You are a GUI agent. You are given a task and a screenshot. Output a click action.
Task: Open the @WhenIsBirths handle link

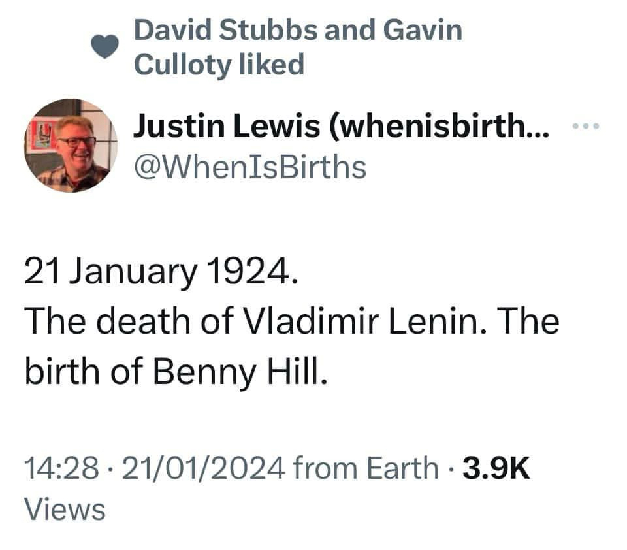point(250,167)
